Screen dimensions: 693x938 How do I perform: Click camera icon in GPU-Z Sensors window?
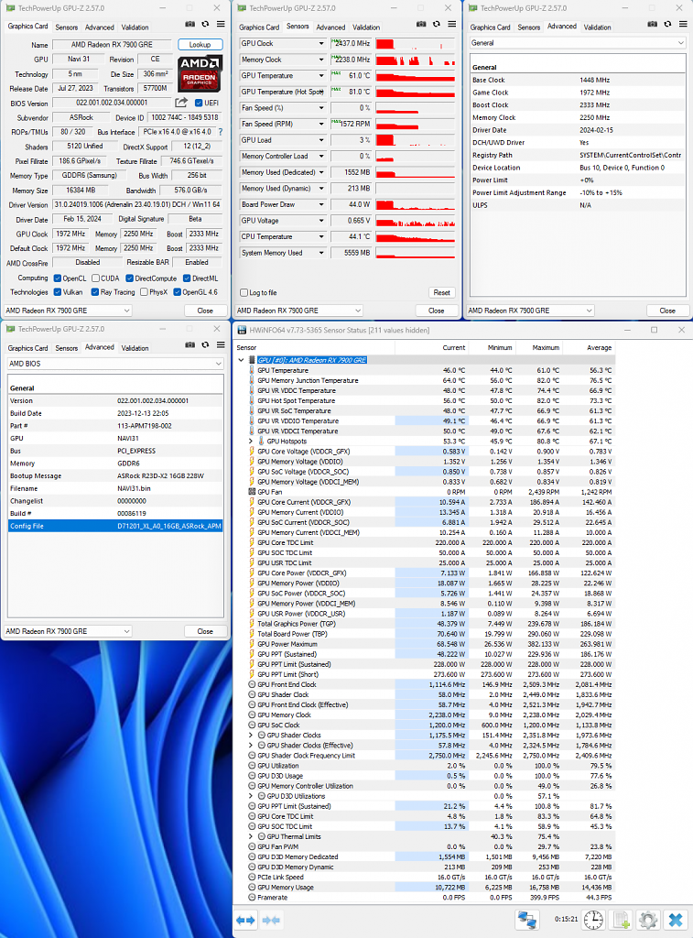pos(421,25)
